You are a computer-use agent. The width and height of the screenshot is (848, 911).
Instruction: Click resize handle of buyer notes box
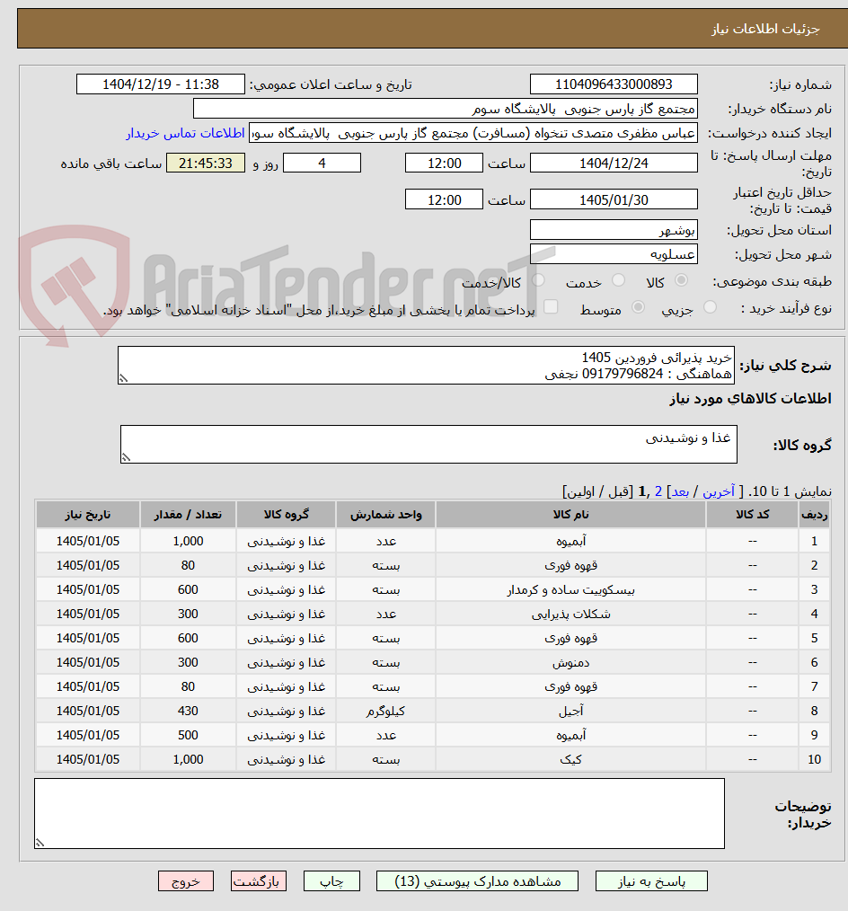[x=40, y=843]
